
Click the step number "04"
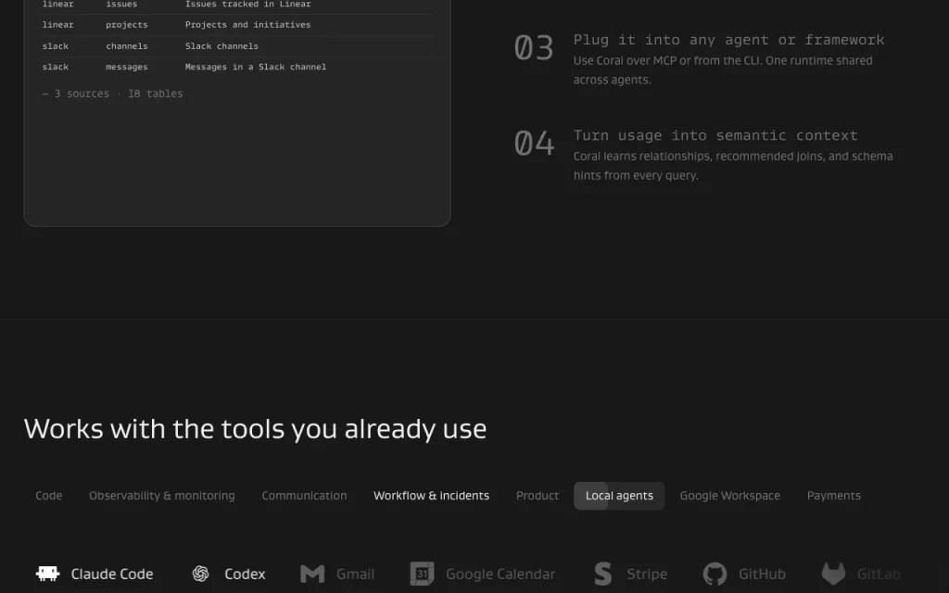pyautogui.click(x=534, y=144)
